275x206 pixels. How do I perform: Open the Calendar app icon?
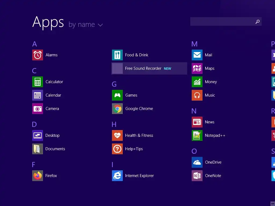[x=38, y=95]
